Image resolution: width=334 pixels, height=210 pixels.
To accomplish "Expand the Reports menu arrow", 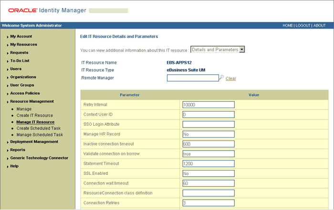I will (8, 150).
